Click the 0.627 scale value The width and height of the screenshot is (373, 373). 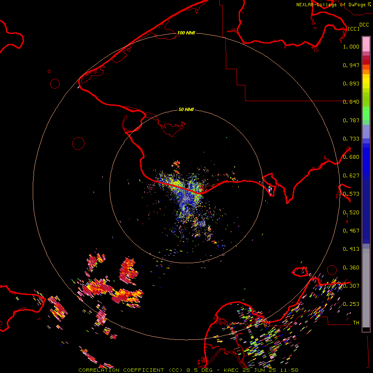point(351,176)
